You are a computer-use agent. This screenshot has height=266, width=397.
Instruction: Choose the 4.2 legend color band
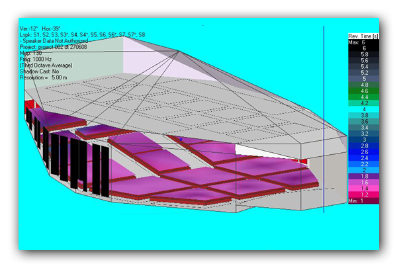[363, 103]
